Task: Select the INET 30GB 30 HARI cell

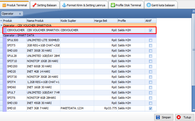Action: [43, 51]
